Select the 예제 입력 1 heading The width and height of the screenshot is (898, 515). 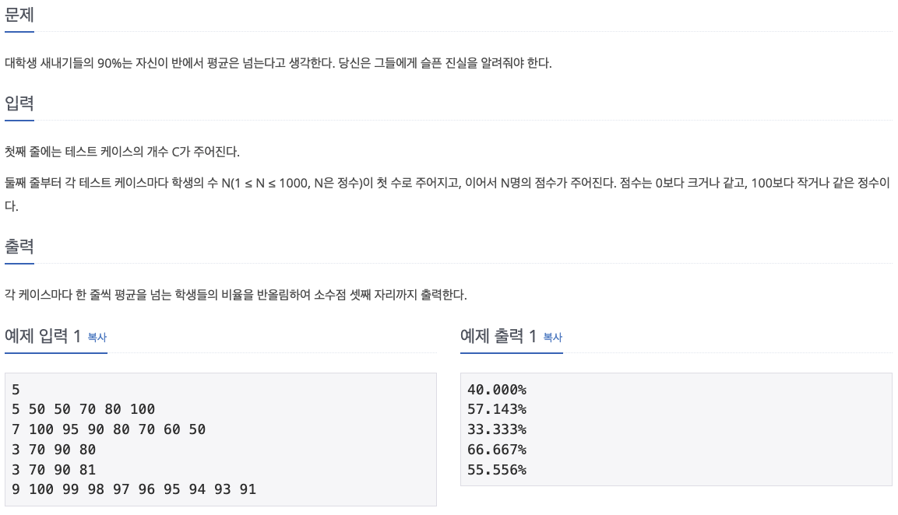(x=43, y=336)
